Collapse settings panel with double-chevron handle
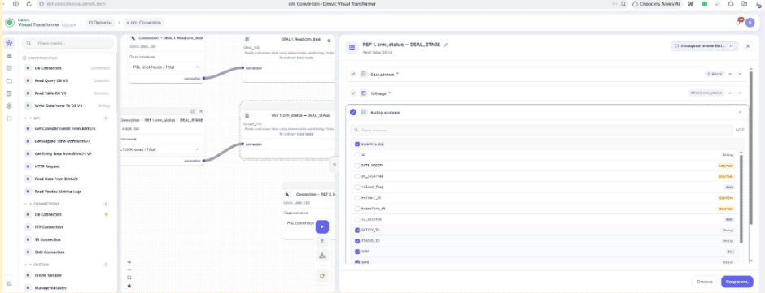 coord(334,165)
